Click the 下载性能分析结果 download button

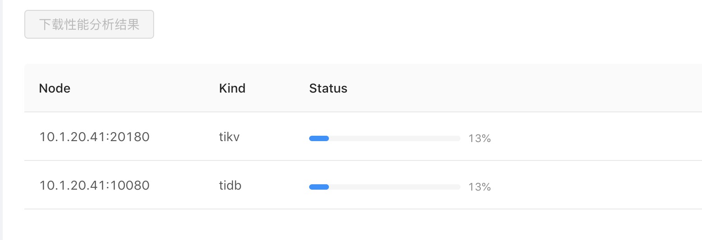point(89,24)
